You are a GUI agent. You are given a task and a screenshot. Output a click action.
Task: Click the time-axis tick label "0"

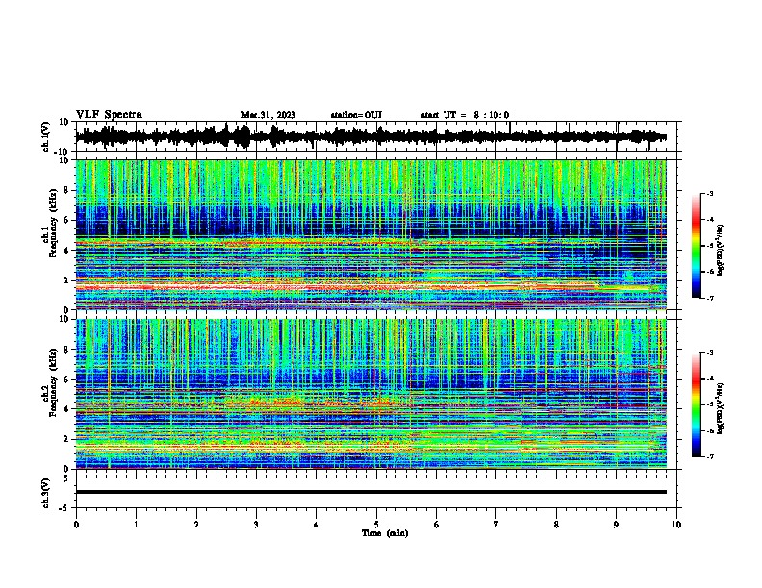click(x=76, y=525)
